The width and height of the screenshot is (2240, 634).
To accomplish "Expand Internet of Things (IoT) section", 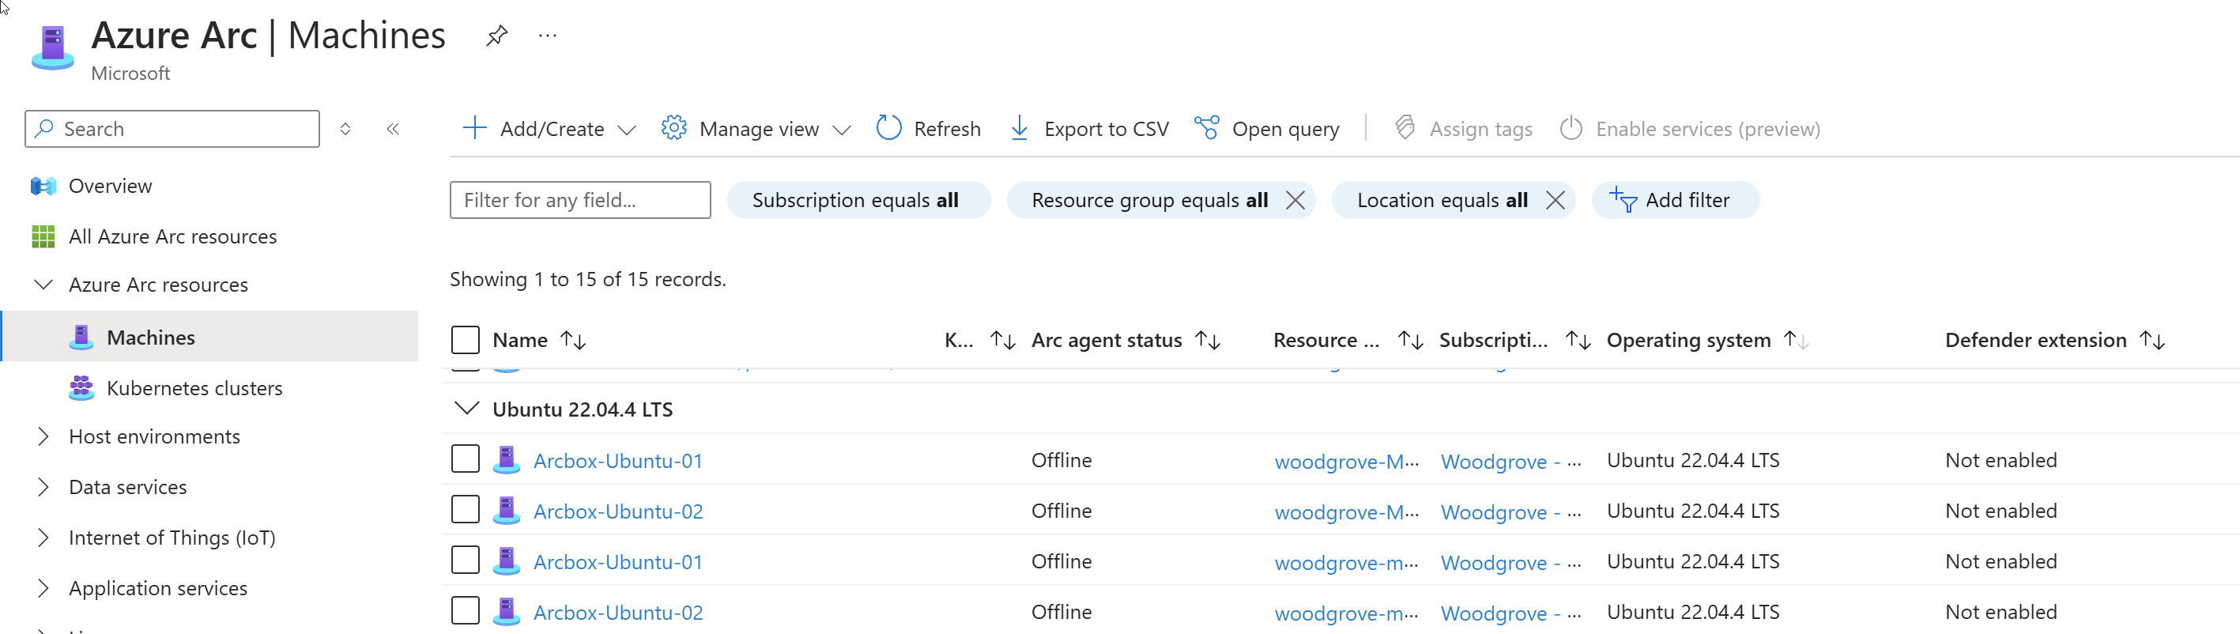I will (x=43, y=538).
